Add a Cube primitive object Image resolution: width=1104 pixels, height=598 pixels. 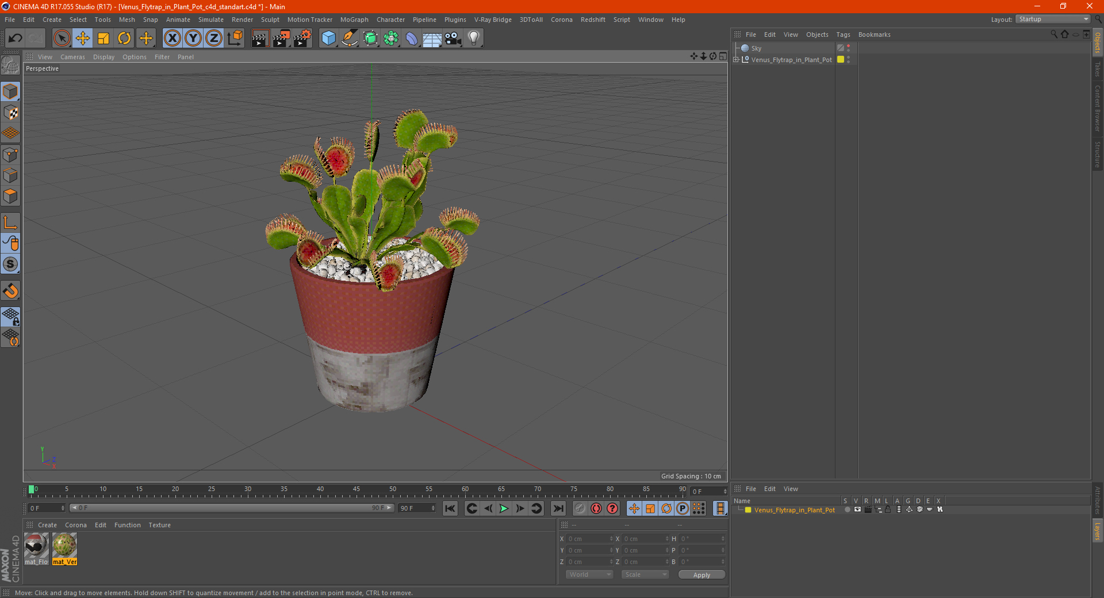coord(328,39)
